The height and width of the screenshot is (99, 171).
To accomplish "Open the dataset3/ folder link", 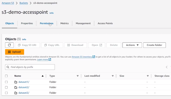I will [24, 93].
